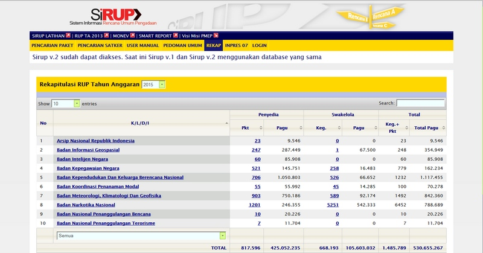Open Badan Intelijen Negara
The height and width of the screenshot is (253, 483).
point(82,159)
